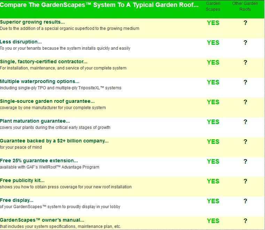Image resolution: width=265 pixels, height=230 pixels.
Task: Click the question mark for waterproofing options
Action: [x=245, y=82]
